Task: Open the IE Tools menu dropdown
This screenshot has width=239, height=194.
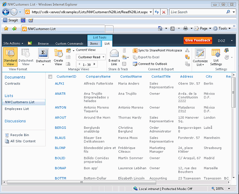Action: (222, 28)
